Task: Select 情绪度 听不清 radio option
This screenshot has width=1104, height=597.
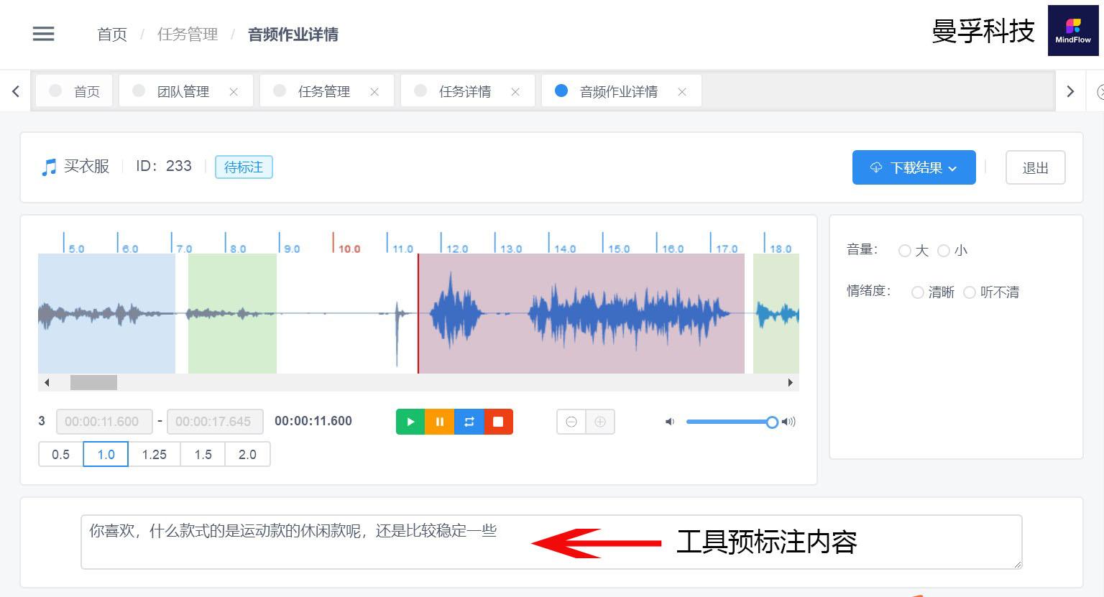Action: (x=970, y=292)
